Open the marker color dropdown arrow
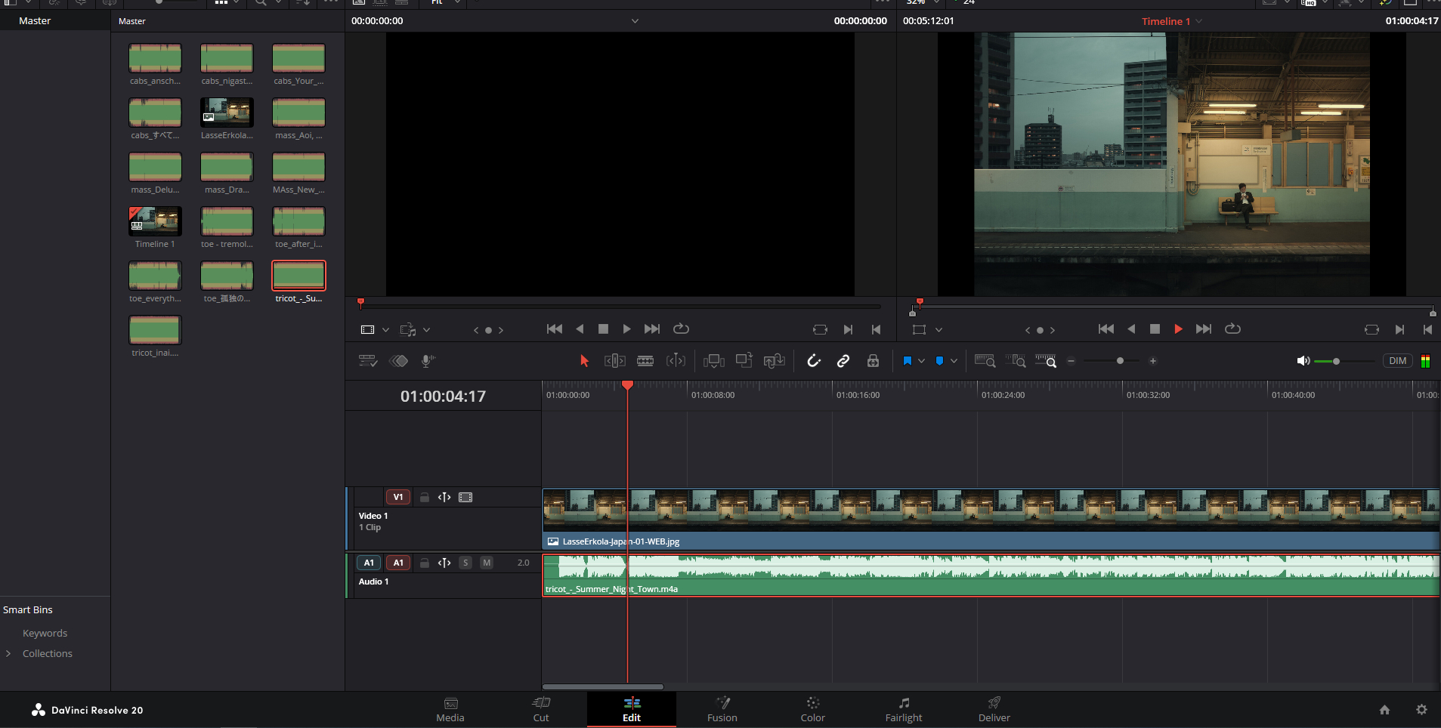Screen dimensions: 1441x728 tap(954, 361)
